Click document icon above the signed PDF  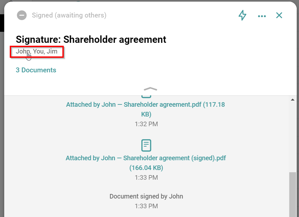coord(146,145)
